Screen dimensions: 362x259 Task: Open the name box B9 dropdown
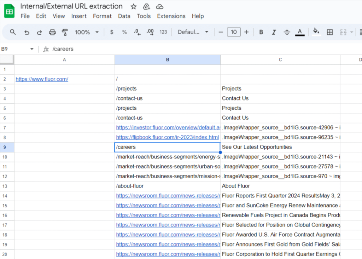click(32, 49)
